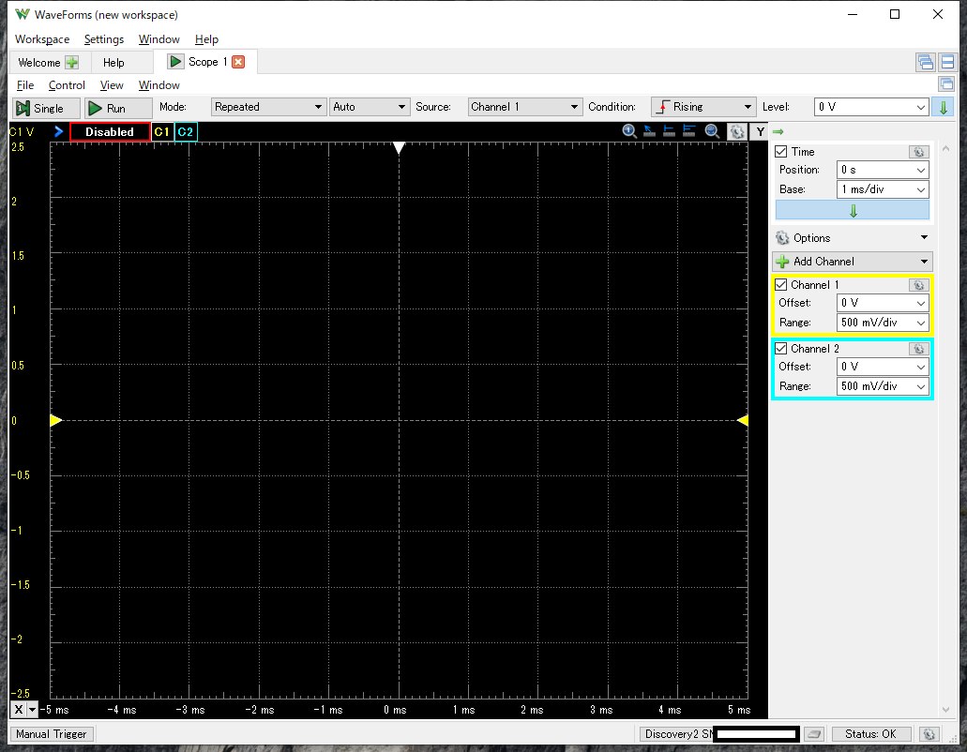Click the undock window icon below tile icon
Viewport: 967px width, 752px height.
pos(946,83)
